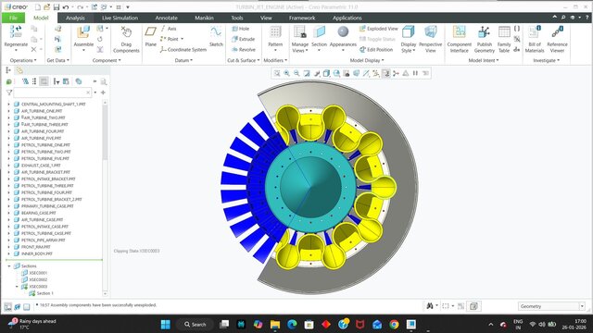Collapse the Sections tree node
This screenshot has height=333, width=593.
(x=9, y=266)
